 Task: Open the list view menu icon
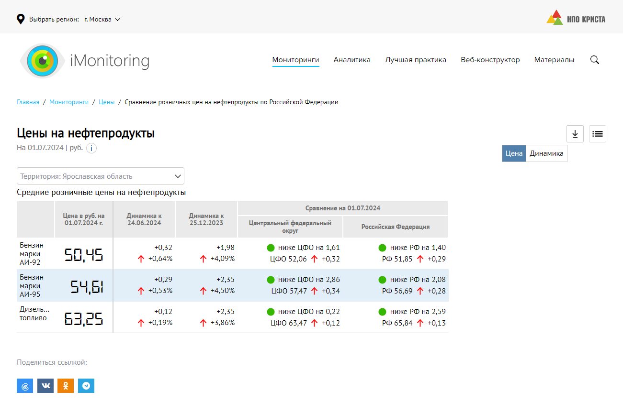(597, 134)
